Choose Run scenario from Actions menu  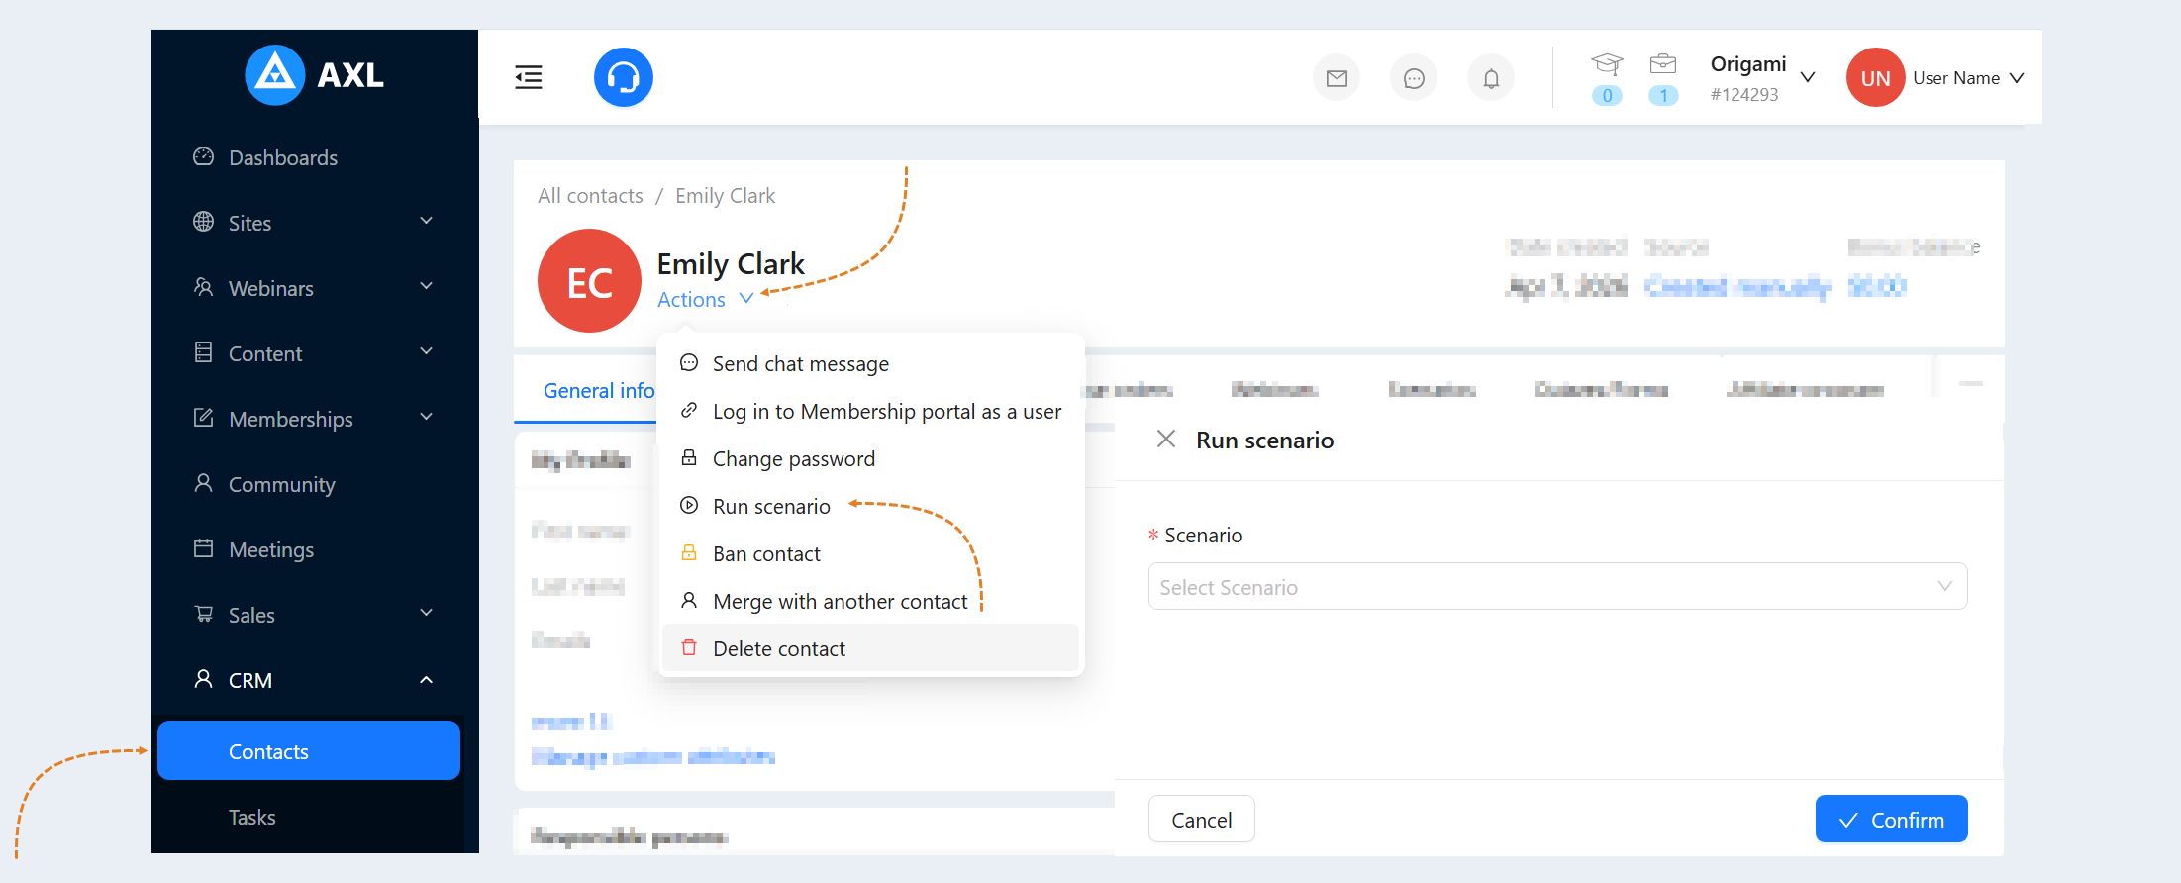coord(770,506)
